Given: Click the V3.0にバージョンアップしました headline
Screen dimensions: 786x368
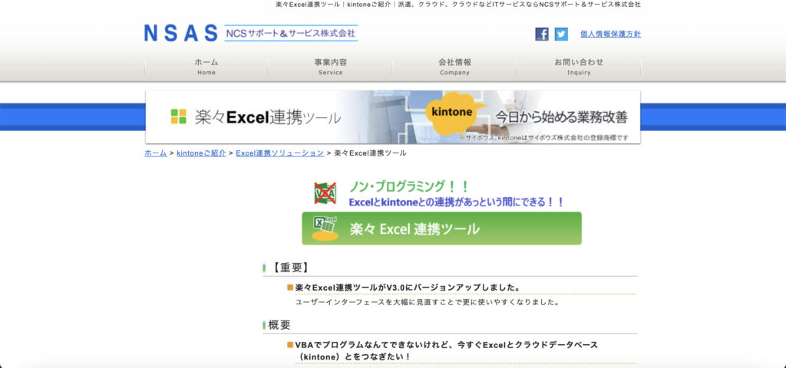Looking at the screenshot, I should [408, 287].
